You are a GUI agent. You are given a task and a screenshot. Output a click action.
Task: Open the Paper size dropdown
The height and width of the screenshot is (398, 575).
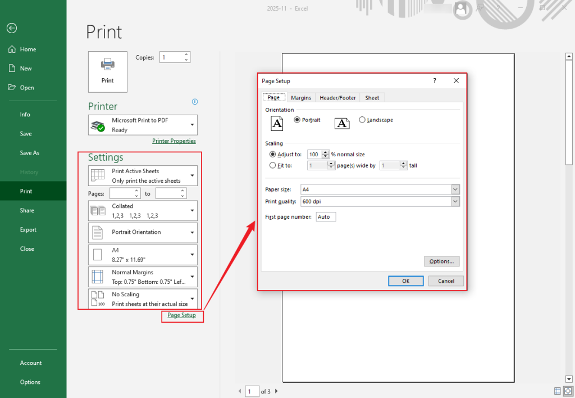point(456,189)
